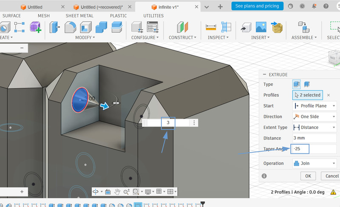Open the Direction One Side dropdown
Viewport: 340px width, 207px height.
(x=314, y=116)
